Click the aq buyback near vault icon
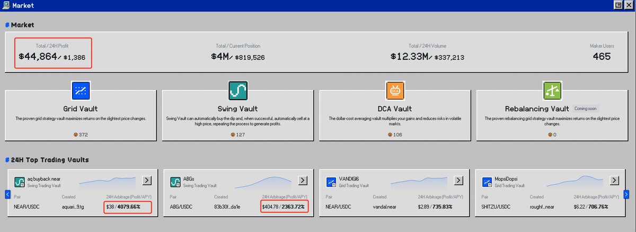636x232 pixels. (x=19, y=182)
